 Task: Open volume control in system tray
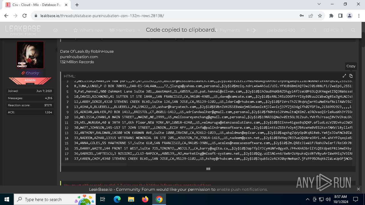[328, 199]
